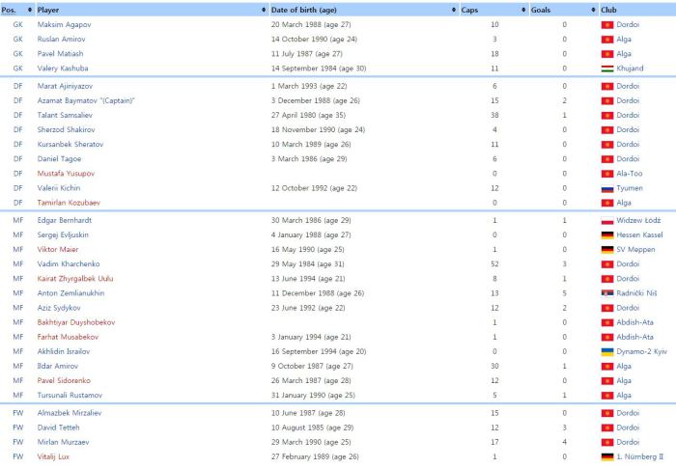
Task: Click the Ukrainian flag next to Dynamo-2 Kyiv
Action: 607,351
